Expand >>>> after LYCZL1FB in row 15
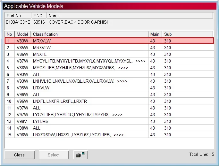Viewport: 219px width, 166px height. pyautogui.click(x=119, y=135)
